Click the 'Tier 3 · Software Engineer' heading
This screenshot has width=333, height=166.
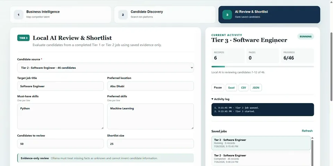(x=249, y=40)
